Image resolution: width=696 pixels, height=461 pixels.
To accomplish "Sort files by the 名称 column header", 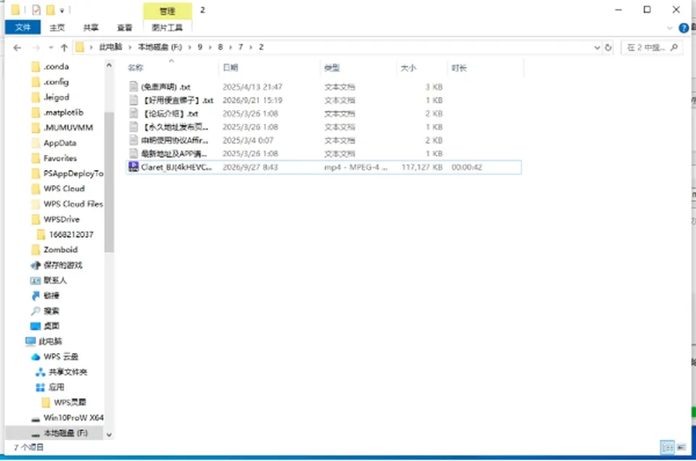I will pos(136,68).
